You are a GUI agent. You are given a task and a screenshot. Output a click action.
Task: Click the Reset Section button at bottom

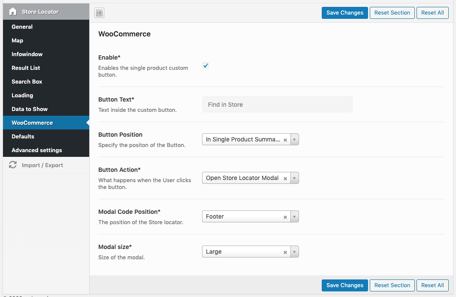coord(392,285)
